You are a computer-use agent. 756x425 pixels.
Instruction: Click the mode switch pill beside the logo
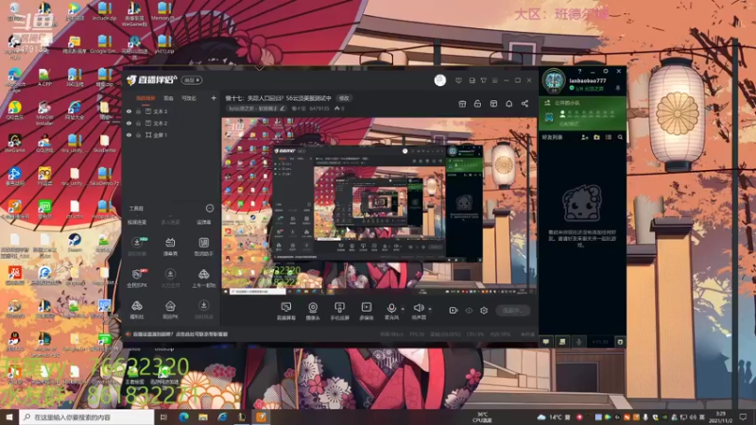click(x=192, y=80)
